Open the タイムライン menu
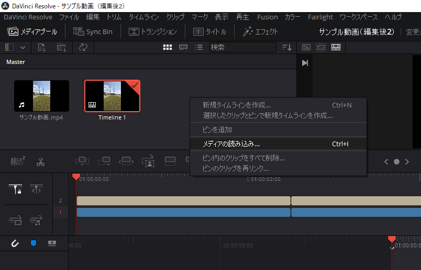Image resolution: width=421 pixels, height=270 pixels. tap(144, 17)
